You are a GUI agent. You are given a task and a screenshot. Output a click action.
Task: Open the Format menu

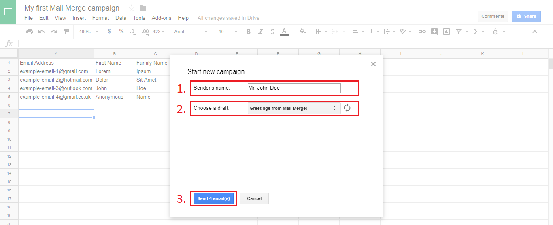(x=100, y=18)
